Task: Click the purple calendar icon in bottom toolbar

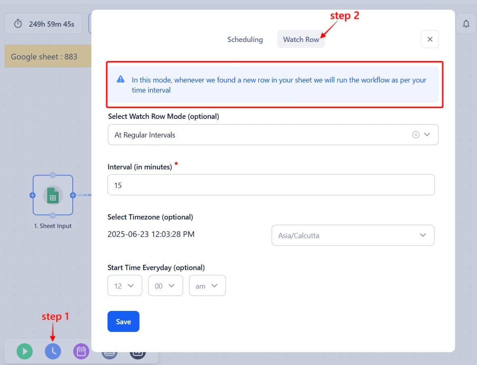Action: click(x=81, y=351)
